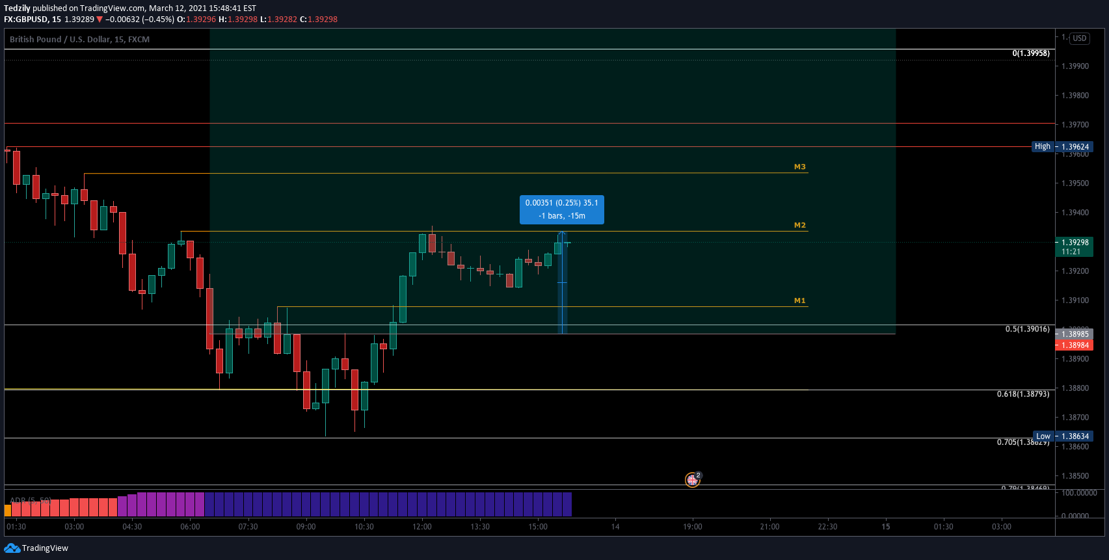Screen dimensions: 1109x560
Task: Click the orange M3 horizontal line
Action: (446, 173)
